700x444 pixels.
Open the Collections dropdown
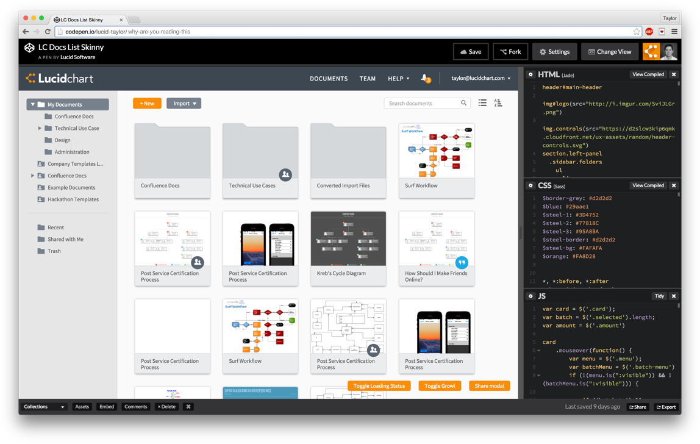click(x=44, y=407)
